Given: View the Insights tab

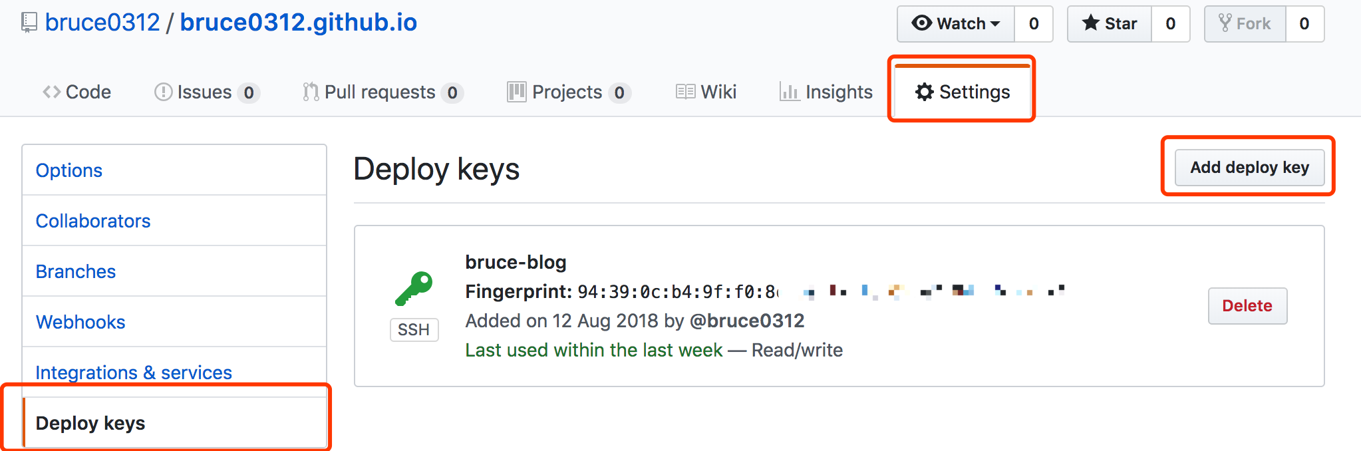Looking at the screenshot, I should [x=826, y=92].
